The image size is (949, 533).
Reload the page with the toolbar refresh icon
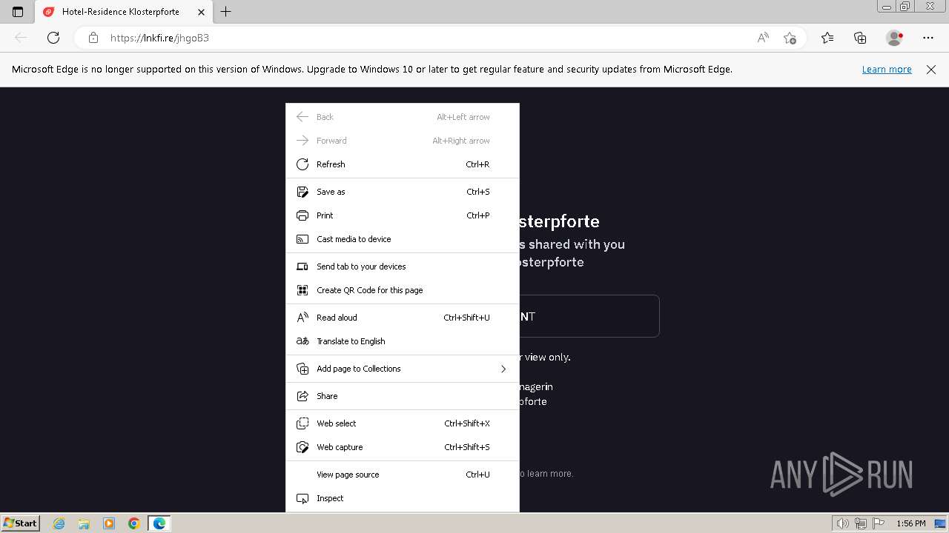pyautogui.click(x=53, y=38)
